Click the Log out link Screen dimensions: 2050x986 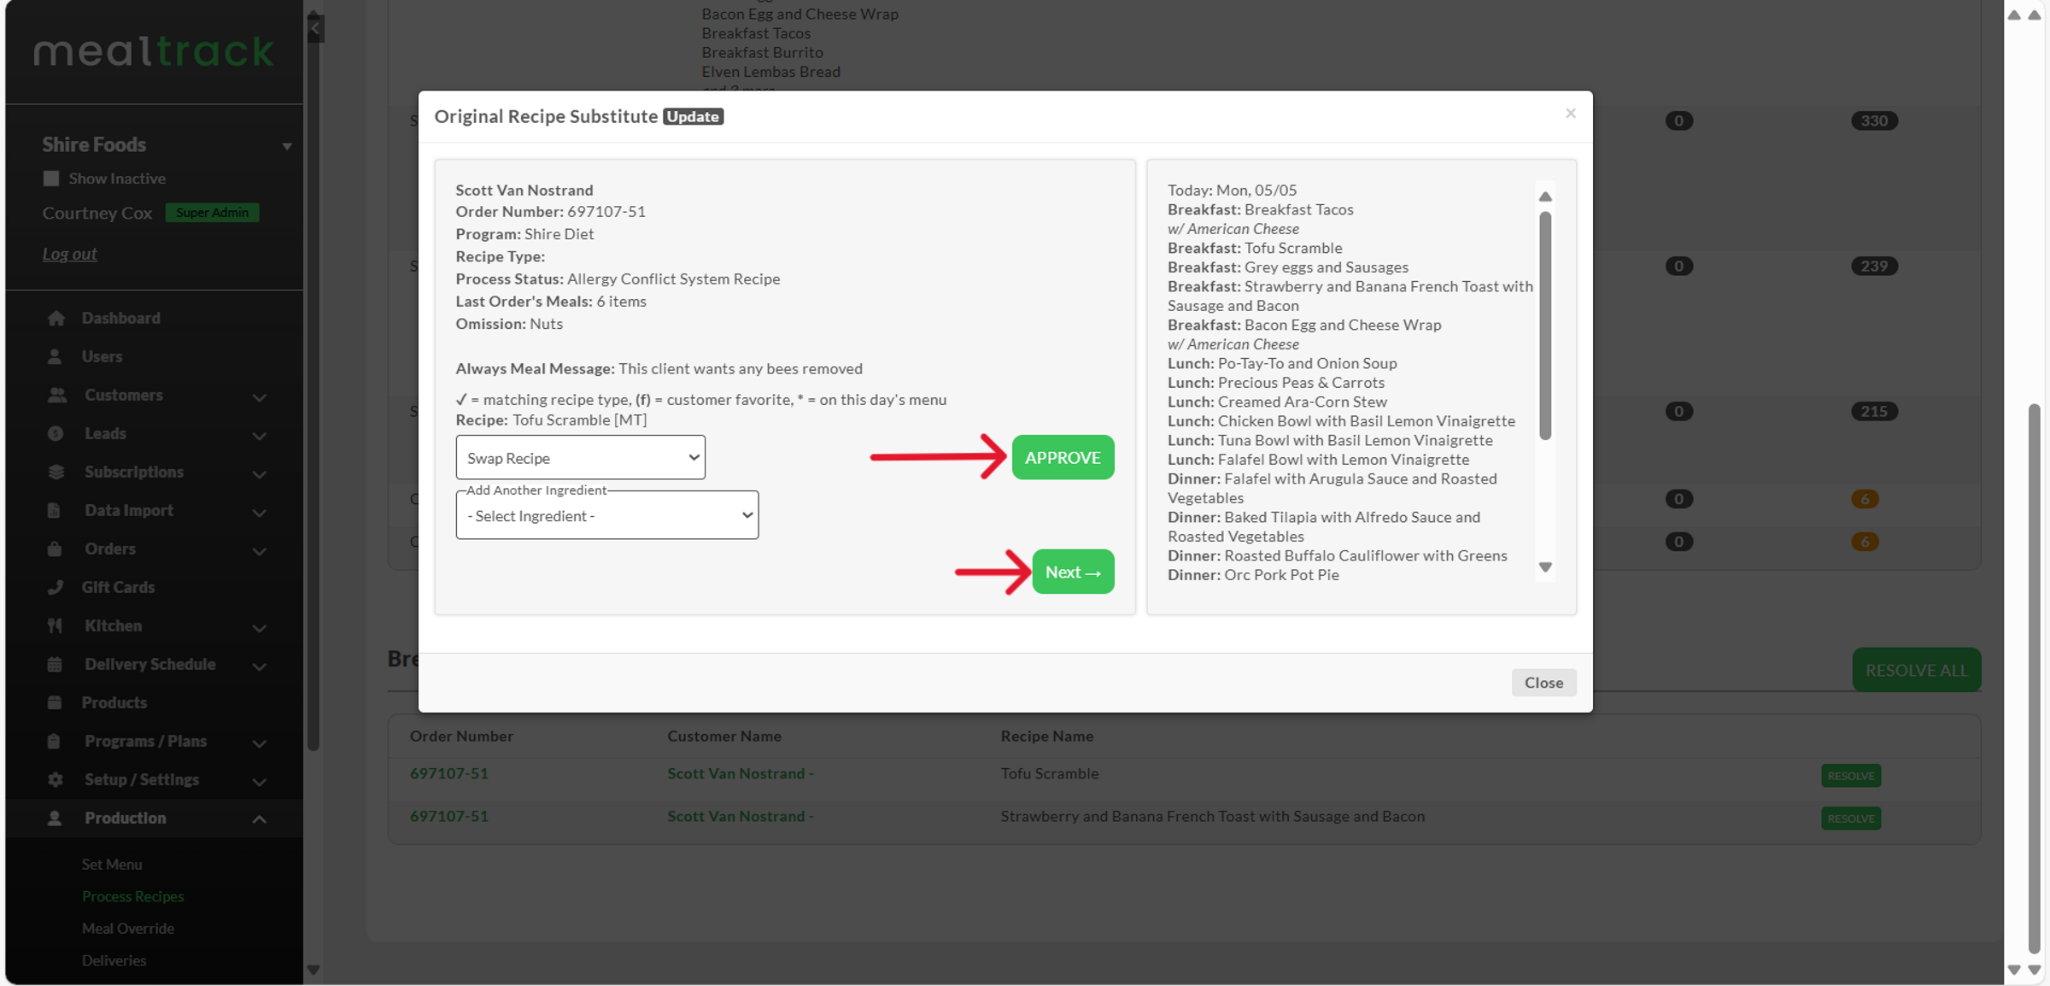tap(70, 254)
